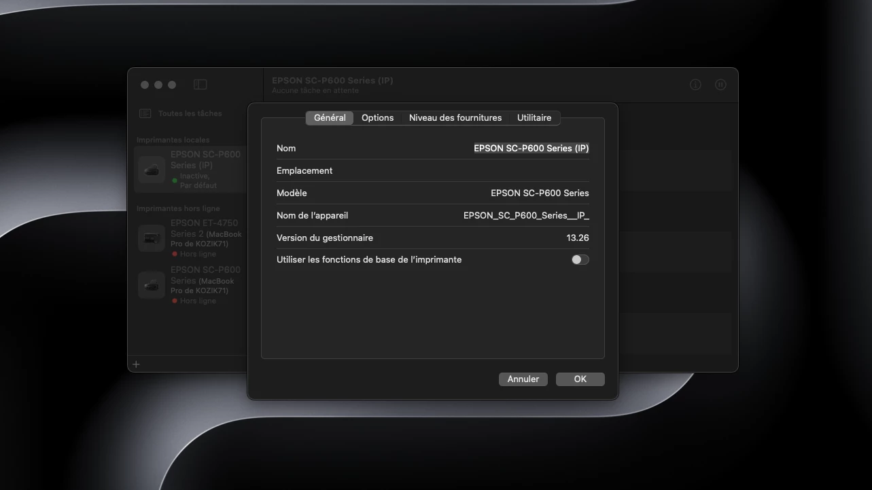Click device name EPSON_SC_P600_Series__IP_
Screen dimensions: 872x490
click(526, 215)
